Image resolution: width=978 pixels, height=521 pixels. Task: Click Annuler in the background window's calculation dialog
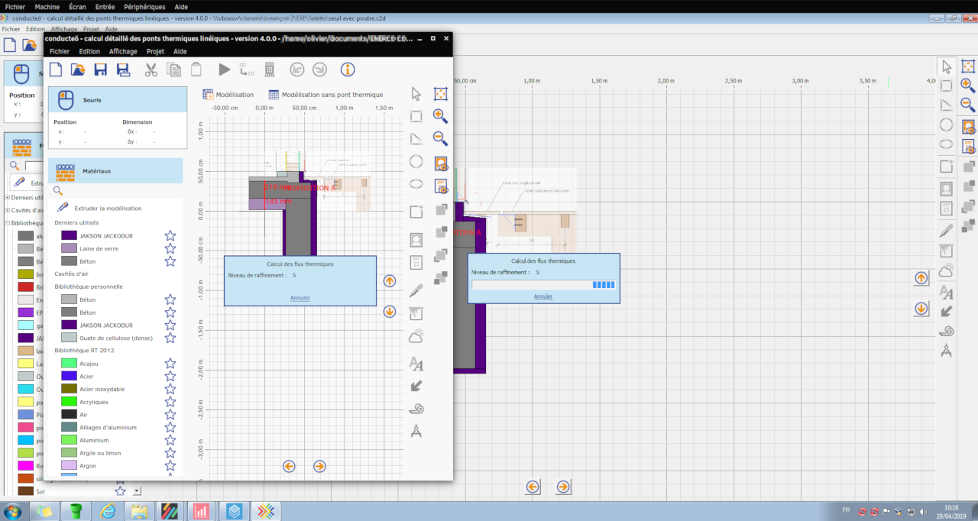(x=543, y=296)
